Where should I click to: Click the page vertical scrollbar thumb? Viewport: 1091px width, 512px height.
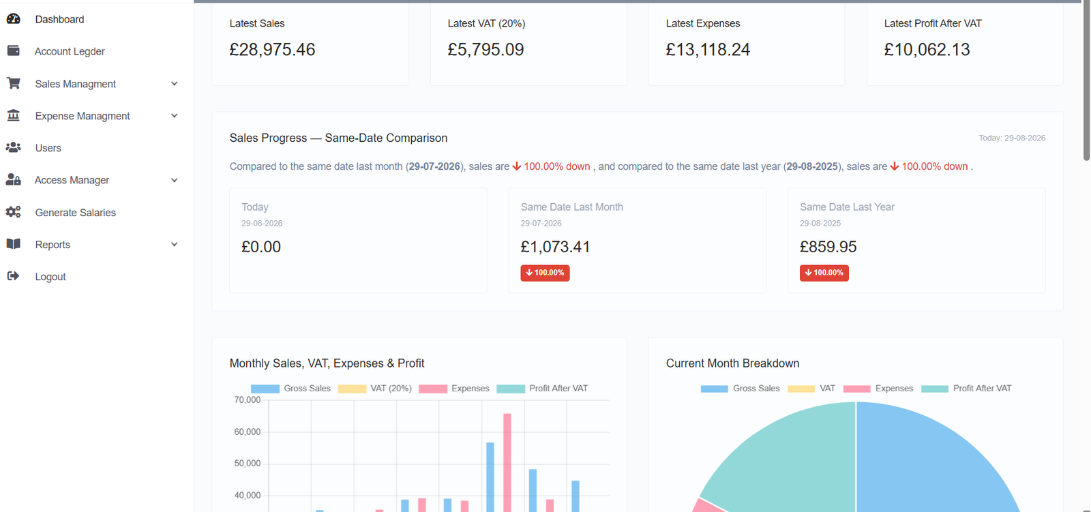tap(1086, 80)
